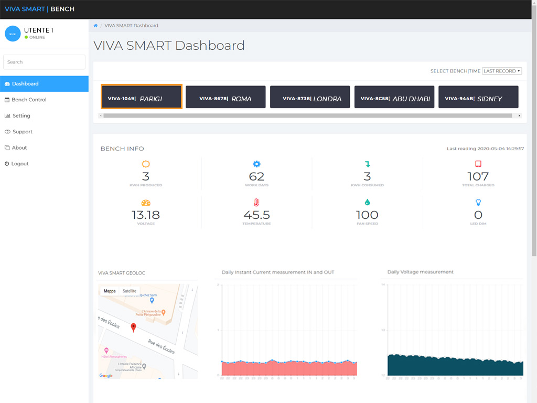
Task: Focus the sidebar Search field
Action: (44, 62)
